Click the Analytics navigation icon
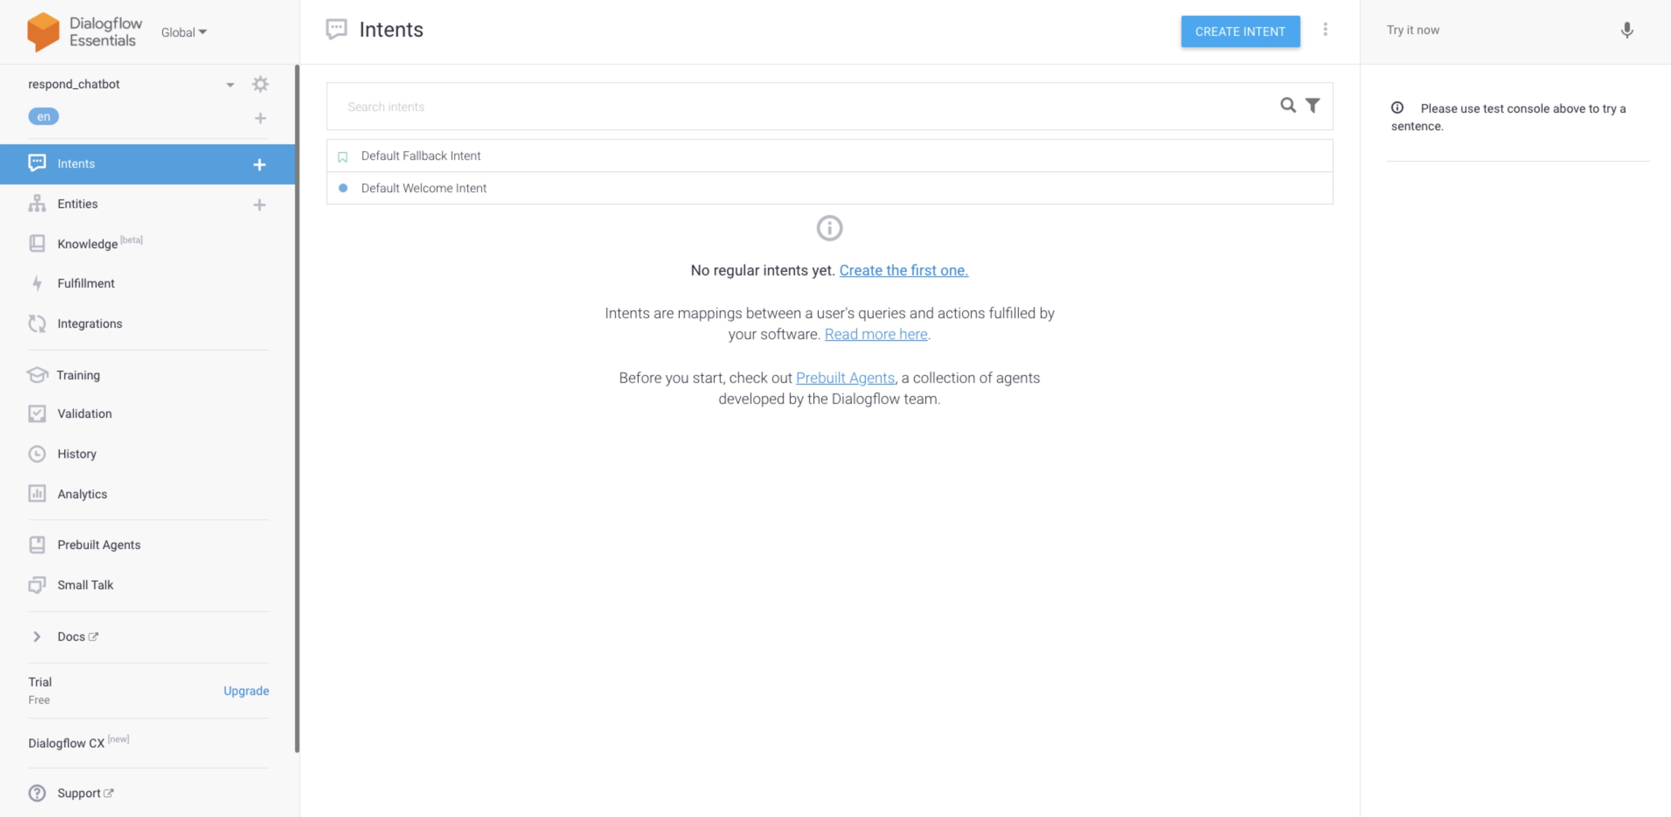This screenshot has height=817, width=1671. tap(36, 493)
